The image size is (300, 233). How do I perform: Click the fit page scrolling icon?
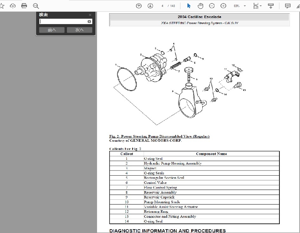click(256, 6)
